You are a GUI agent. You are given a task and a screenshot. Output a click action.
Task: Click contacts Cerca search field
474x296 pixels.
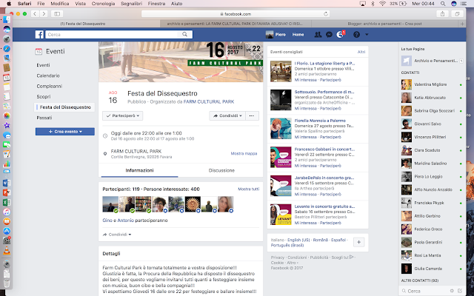point(427,291)
